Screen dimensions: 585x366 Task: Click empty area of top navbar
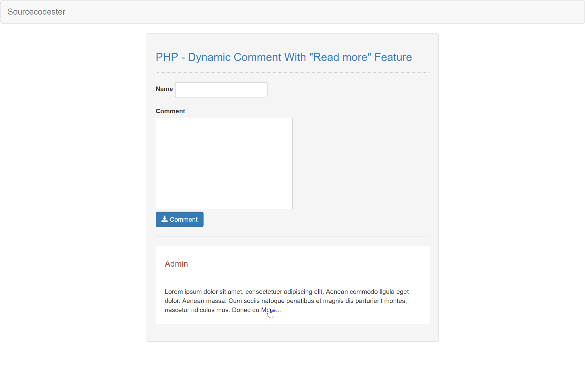click(x=305, y=12)
